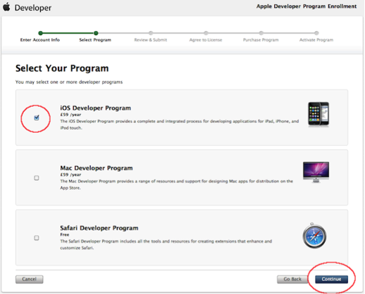The height and width of the screenshot is (294, 365).
Task: Uncheck the iOS Developer Program checkbox
Action: tap(37, 117)
